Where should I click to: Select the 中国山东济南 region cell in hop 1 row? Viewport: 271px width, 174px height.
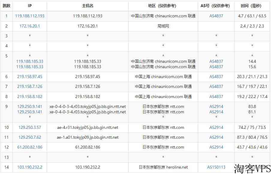(163, 16)
